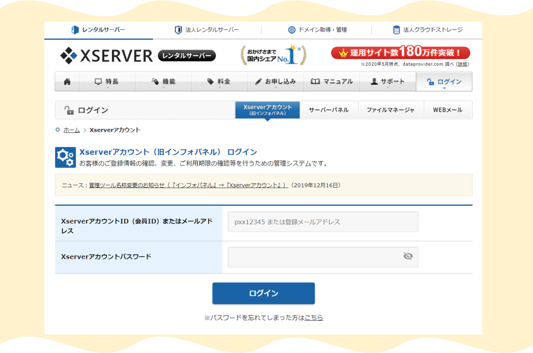Toggle password visibility eye icon

tap(408, 256)
